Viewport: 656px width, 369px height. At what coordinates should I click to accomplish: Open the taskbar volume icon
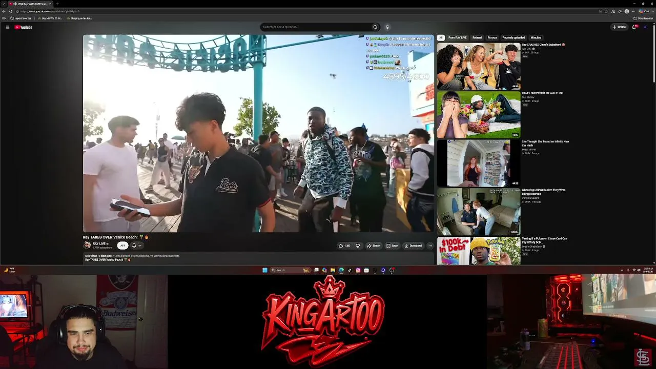point(638,270)
